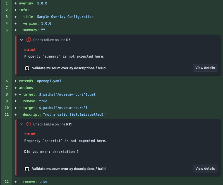This screenshot has width=223, height=185.
Task: Click the red error icon on R11 failure
Action: tap(29, 124)
